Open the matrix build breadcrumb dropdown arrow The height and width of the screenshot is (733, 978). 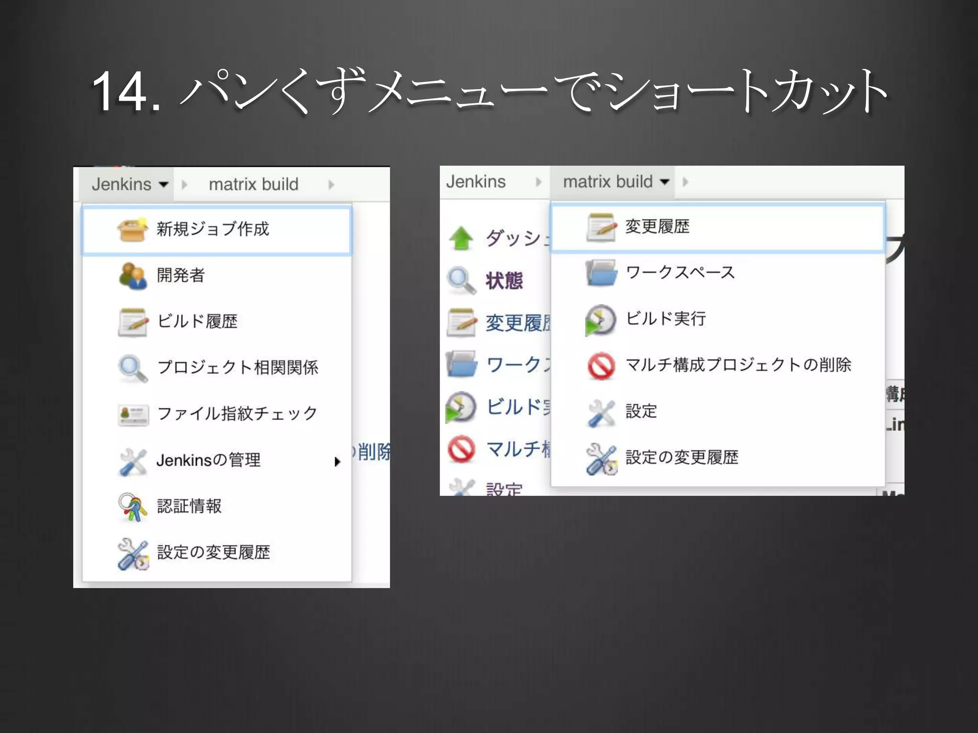coord(665,182)
